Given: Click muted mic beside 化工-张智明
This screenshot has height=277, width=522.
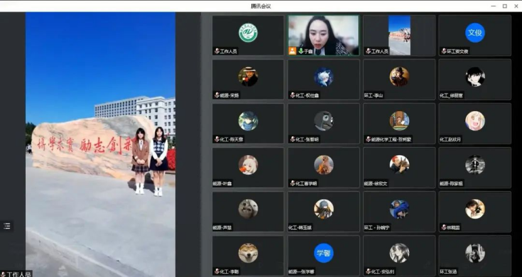Looking at the screenshot, I should tap(292, 139).
